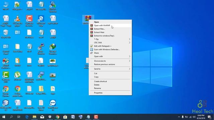The height and width of the screenshot is (120, 214).
Task: Open Properties from the context menu
Action: 110,93
